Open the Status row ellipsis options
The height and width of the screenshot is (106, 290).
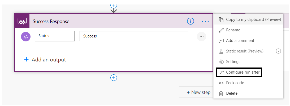tap(201, 36)
